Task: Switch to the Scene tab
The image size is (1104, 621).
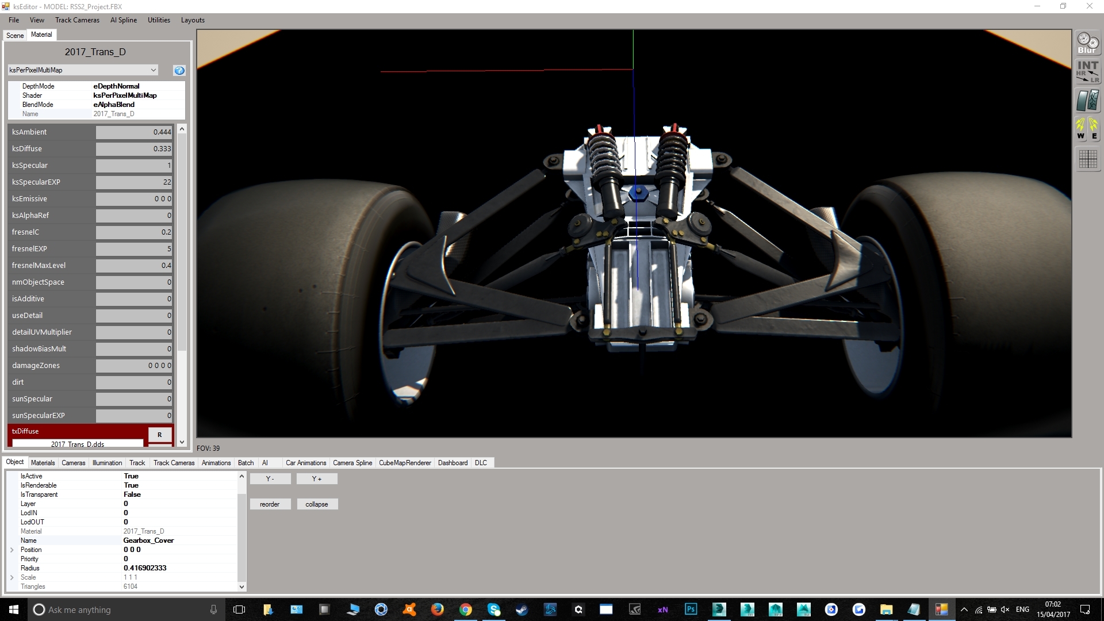Action: [15, 35]
